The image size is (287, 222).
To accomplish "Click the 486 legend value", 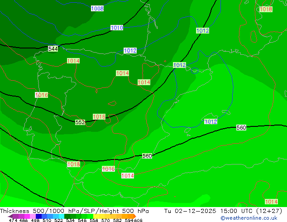I will click(x=24, y=220).
